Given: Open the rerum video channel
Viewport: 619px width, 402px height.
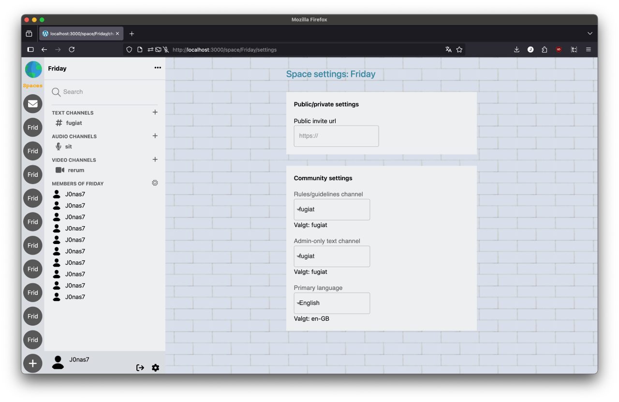Looking at the screenshot, I should [75, 171].
